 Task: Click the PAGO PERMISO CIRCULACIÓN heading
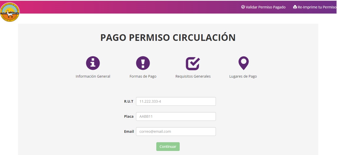coord(168,38)
